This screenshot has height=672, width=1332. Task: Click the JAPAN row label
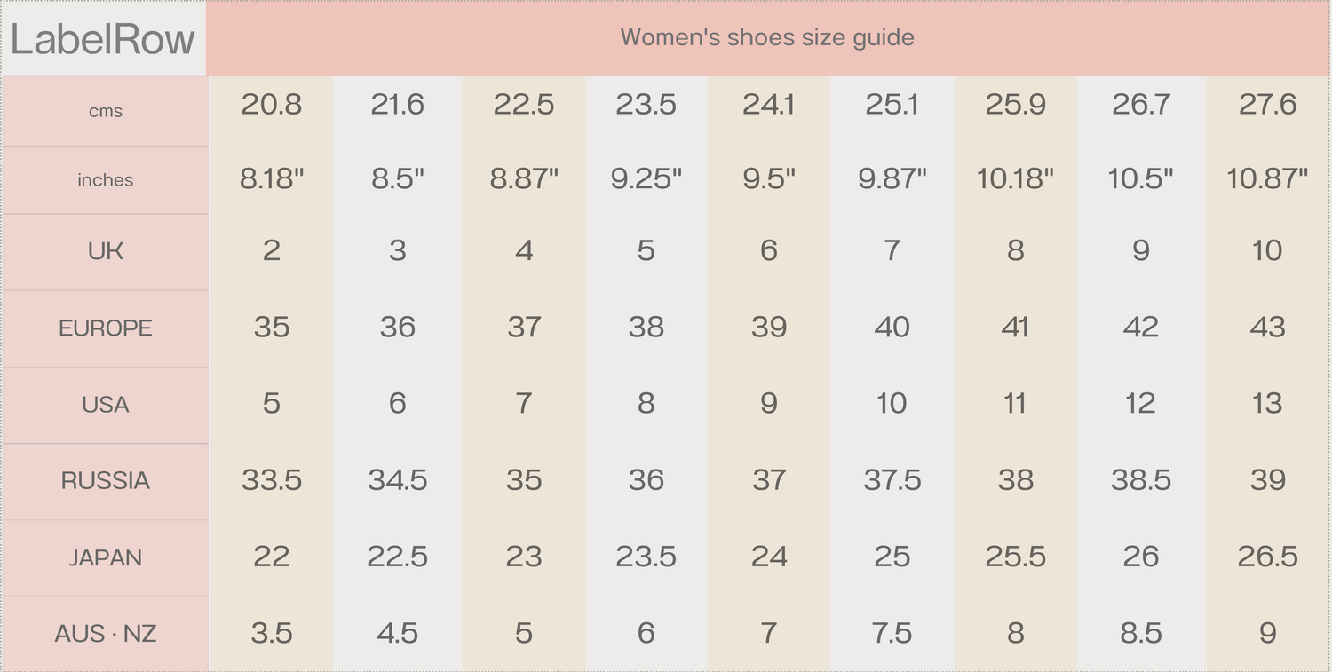105,557
